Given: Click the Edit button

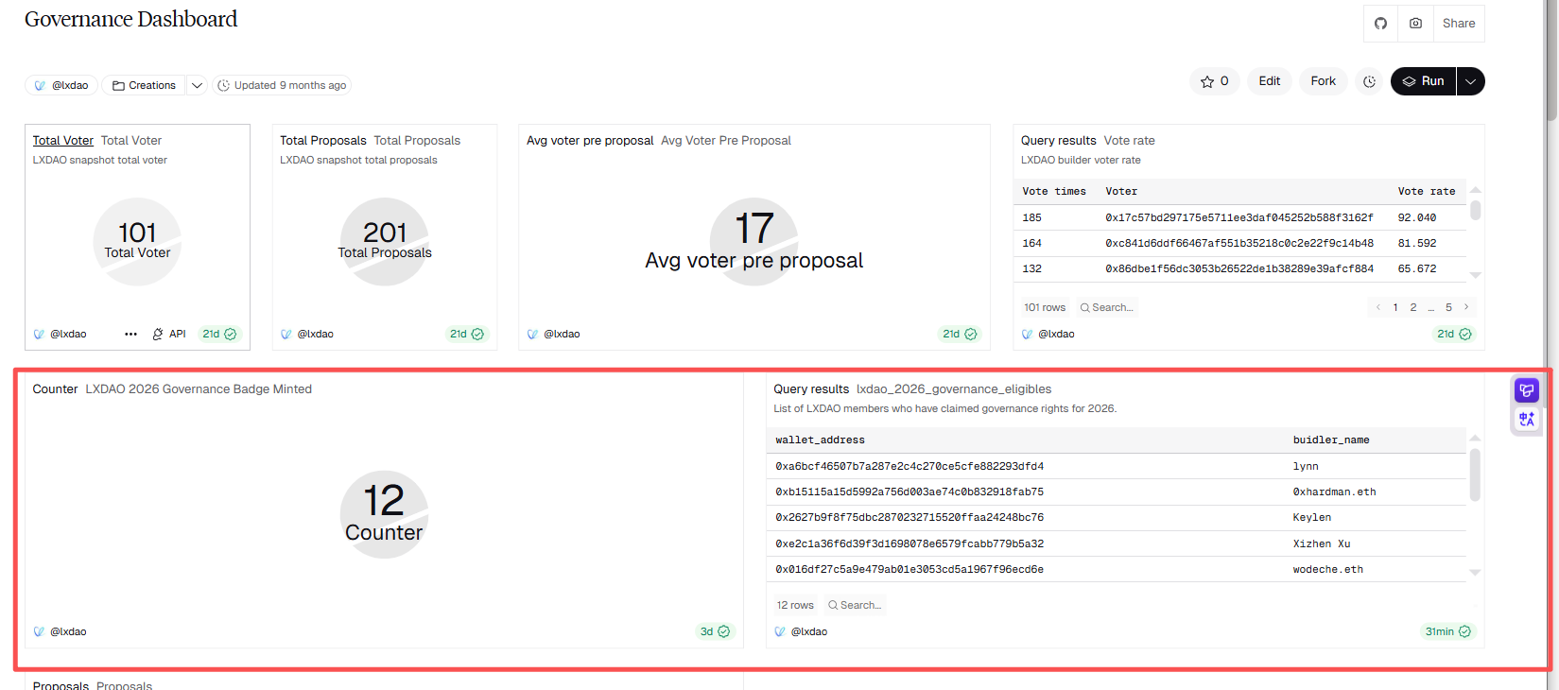Looking at the screenshot, I should pyautogui.click(x=1269, y=81).
